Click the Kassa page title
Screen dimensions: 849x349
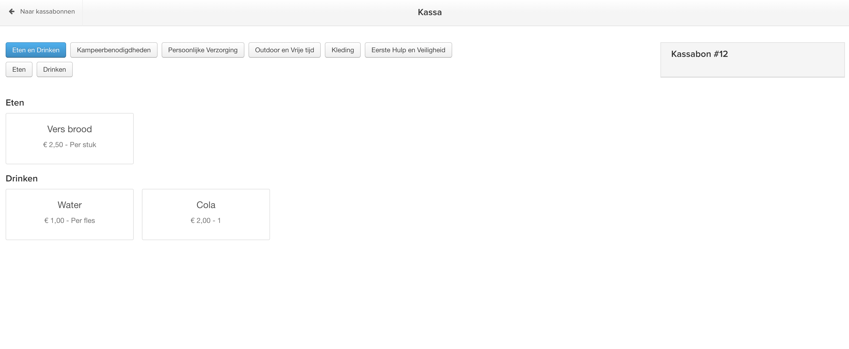430,12
